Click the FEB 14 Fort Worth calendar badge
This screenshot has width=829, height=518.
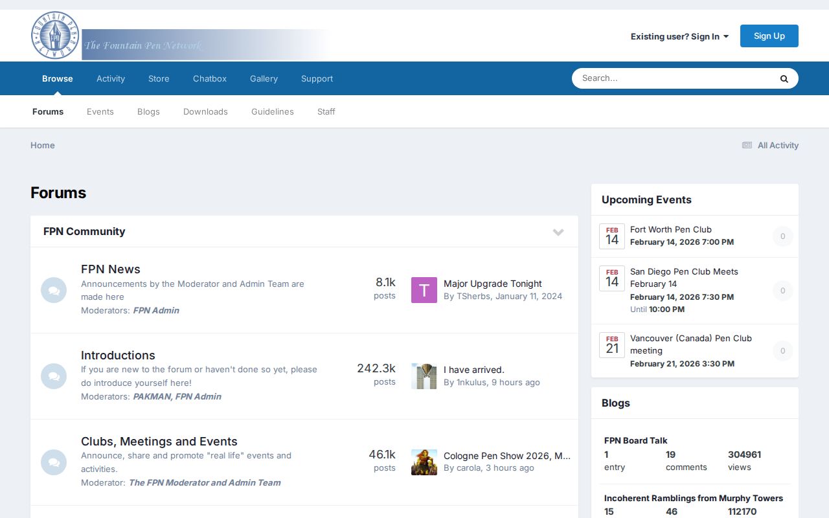(x=611, y=236)
